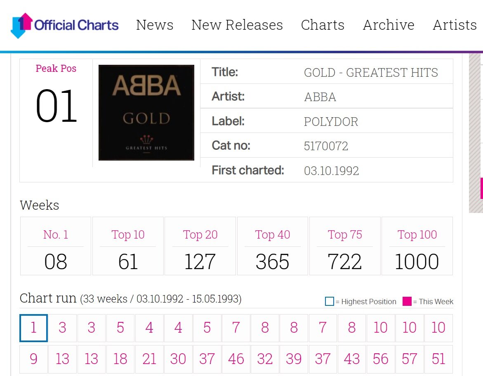Image resolution: width=483 pixels, height=376 pixels.
Task: Select the No. 1 weeks box
Action: 56,246
